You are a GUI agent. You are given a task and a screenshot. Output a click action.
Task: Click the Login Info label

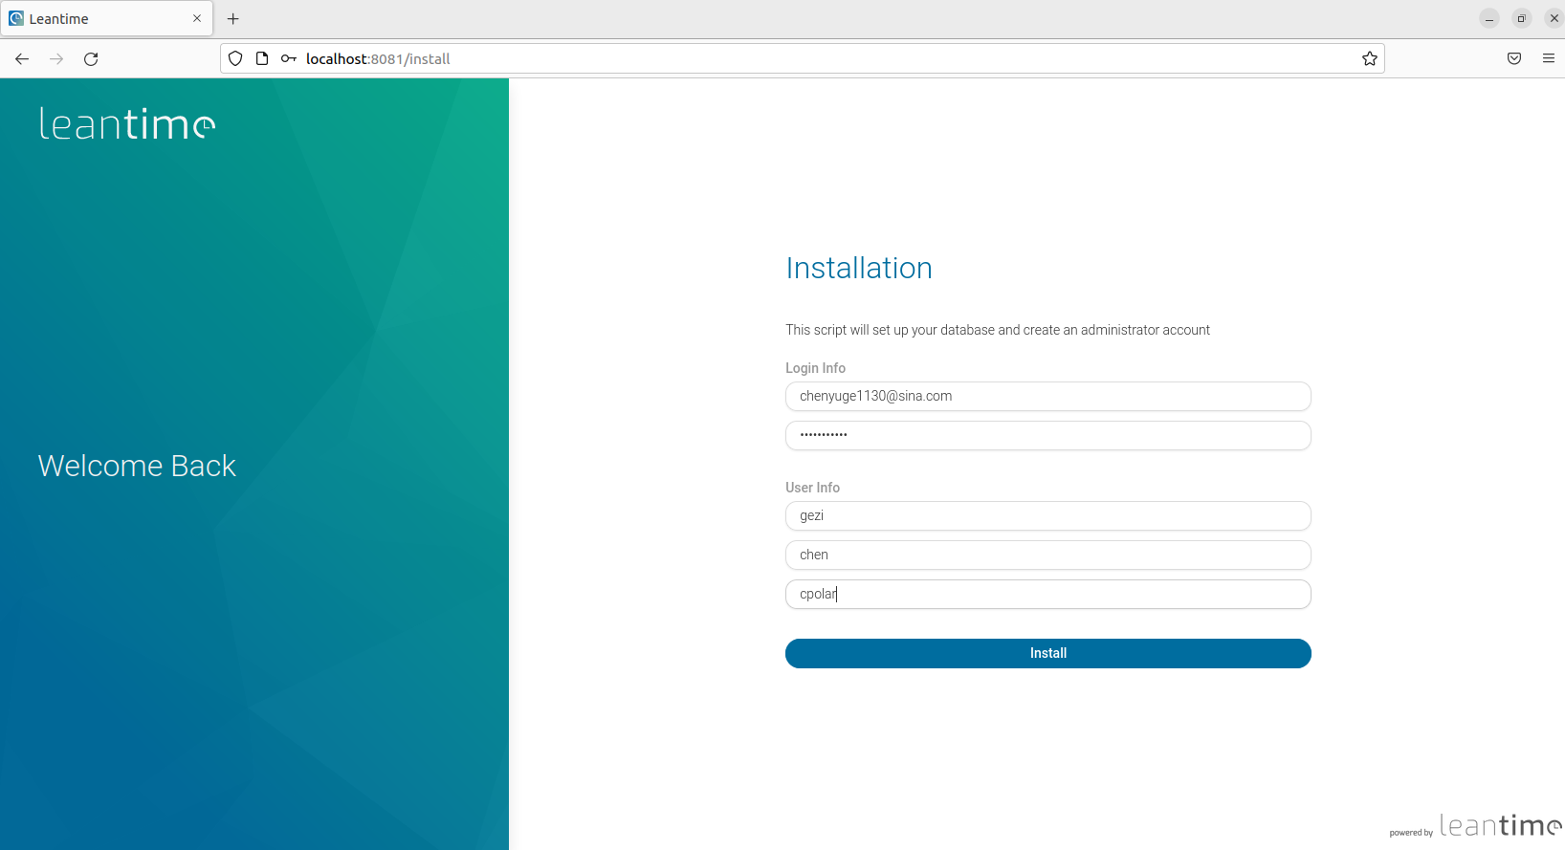coord(815,368)
